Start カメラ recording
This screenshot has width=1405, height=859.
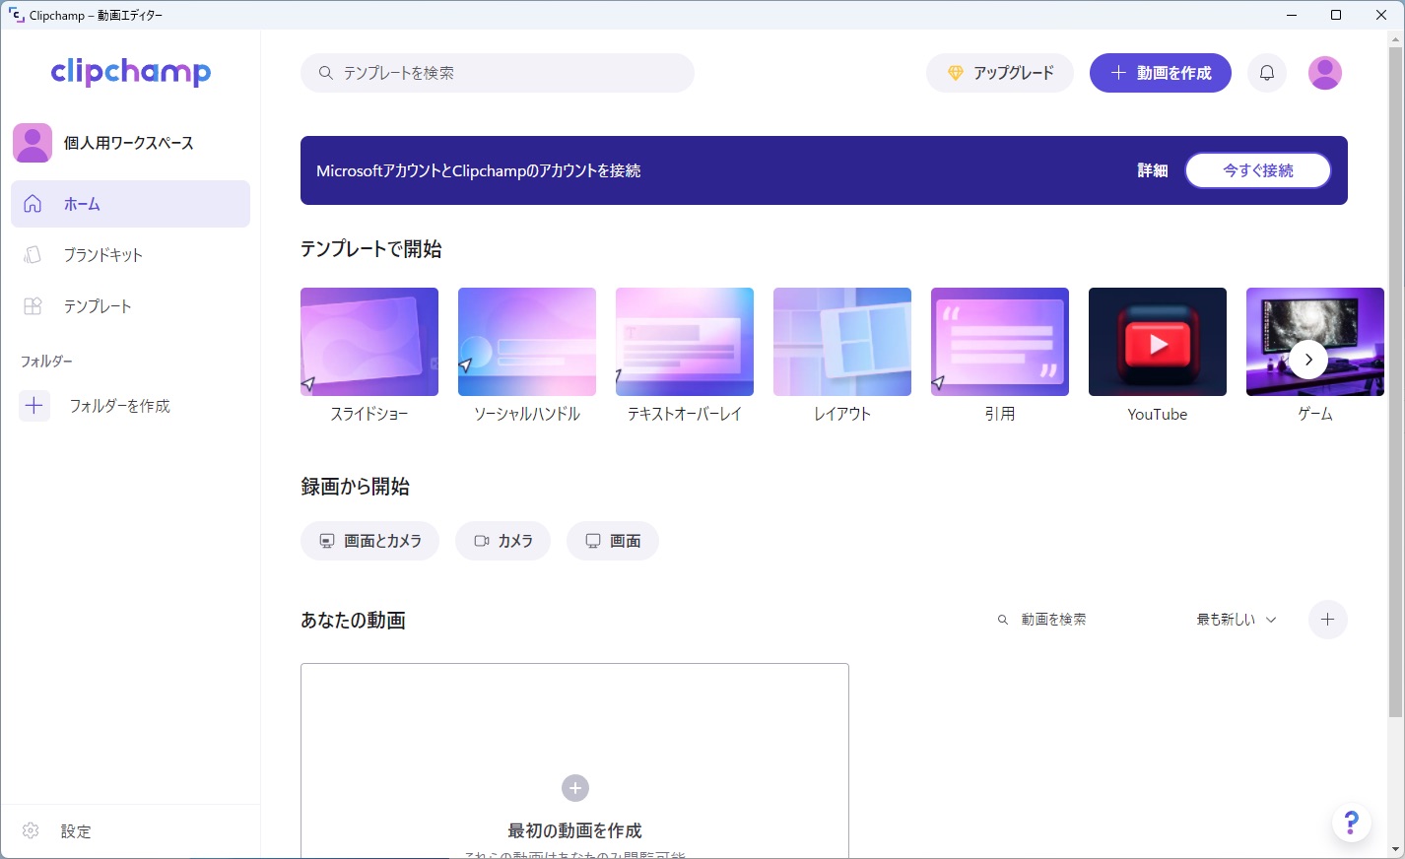pos(502,541)
